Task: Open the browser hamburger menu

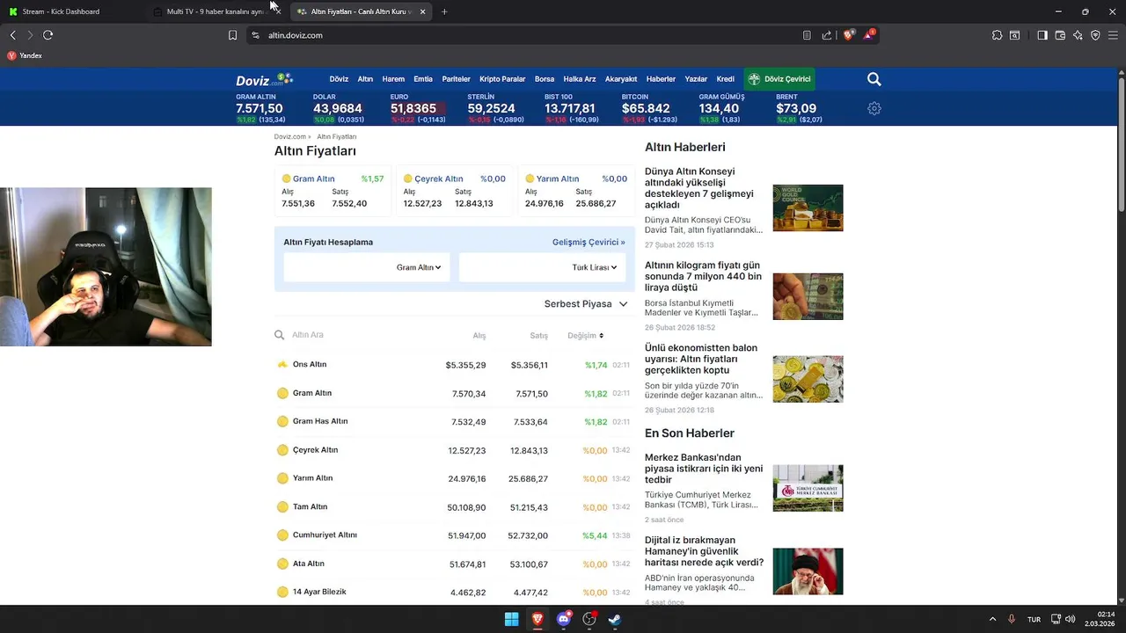Action: click(1113, 35)
